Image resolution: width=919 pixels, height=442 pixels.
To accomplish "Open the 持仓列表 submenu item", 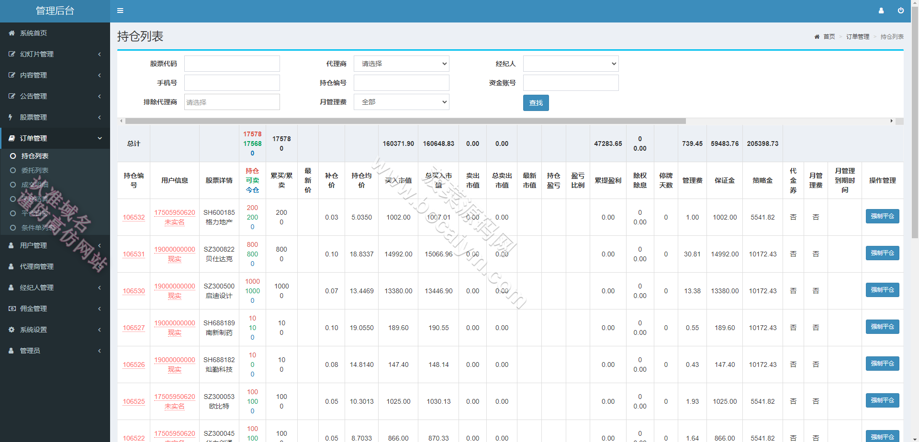I will point(34,156).
